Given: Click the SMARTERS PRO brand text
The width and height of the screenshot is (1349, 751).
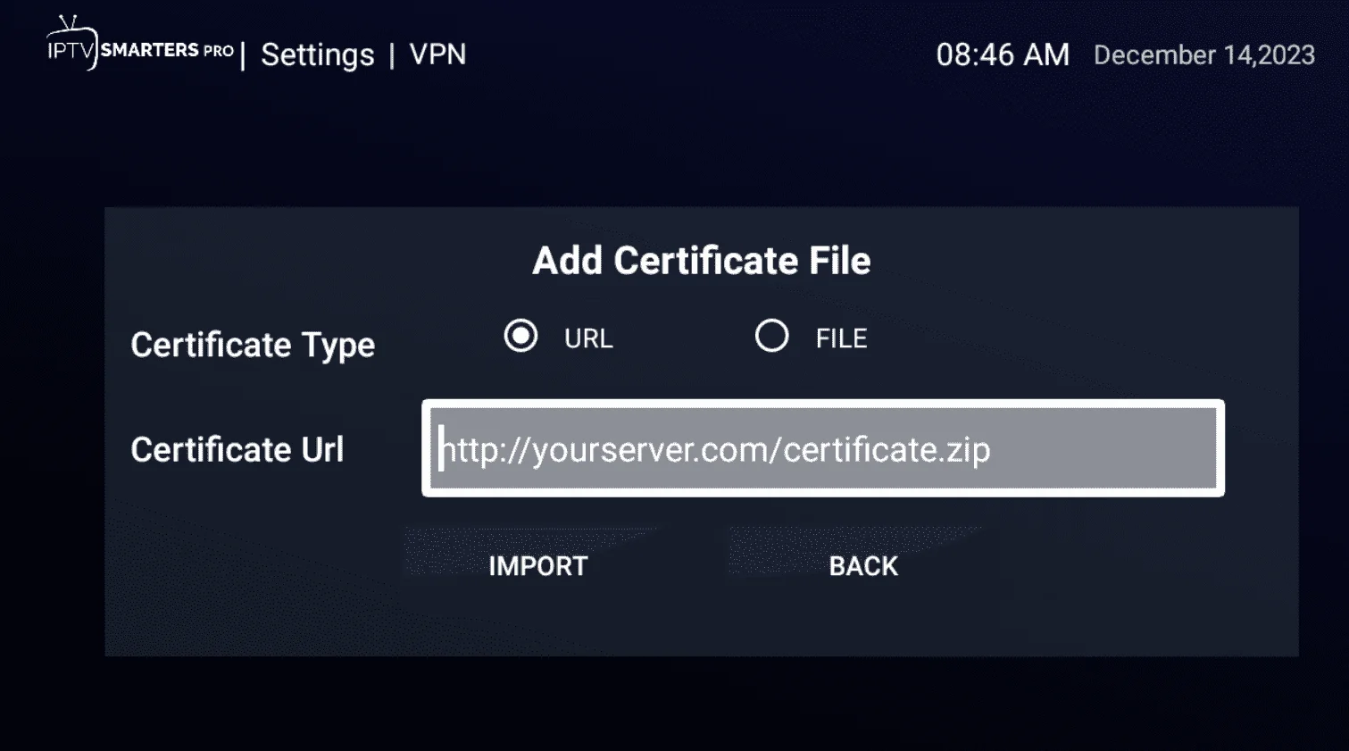Looking at the screenshot, I should pyautogui.click(x=167, y=50).
